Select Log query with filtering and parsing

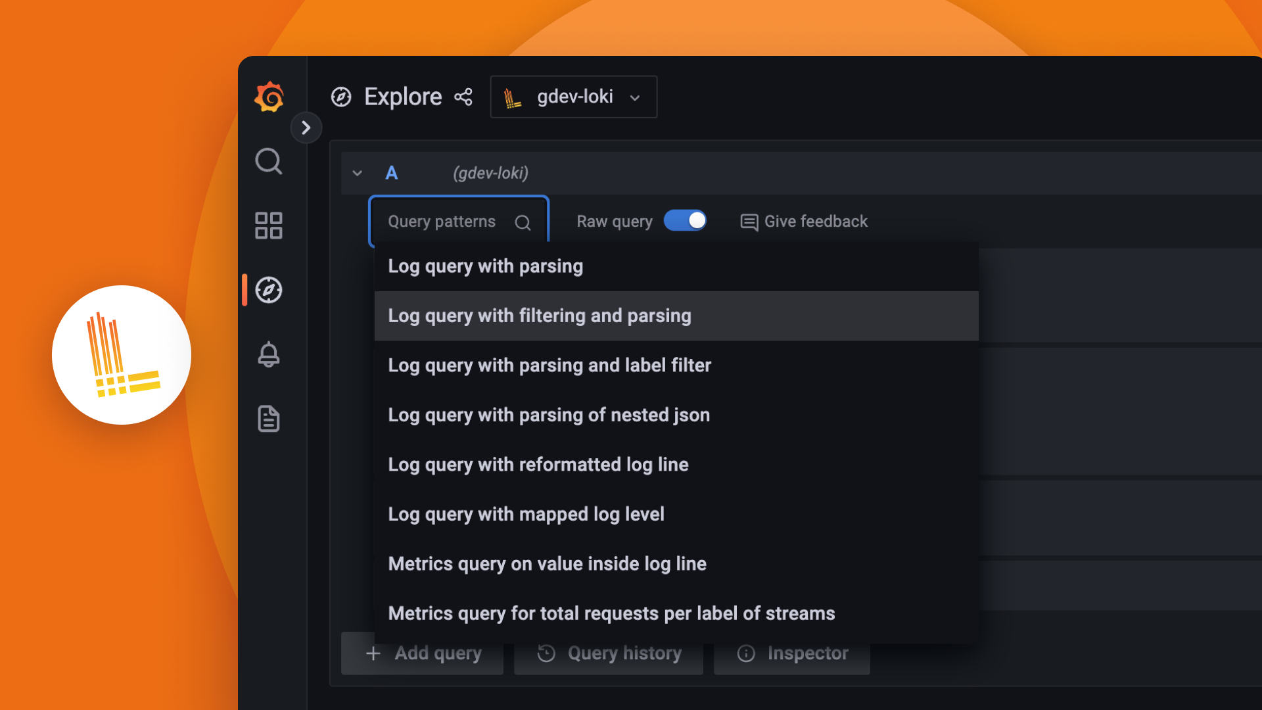(539, 316)
